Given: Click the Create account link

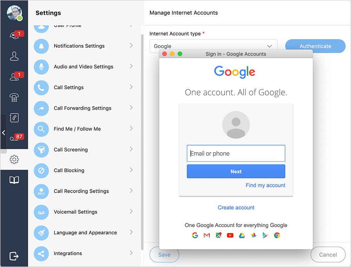Looking at the screenshot, I should point(236,207).
